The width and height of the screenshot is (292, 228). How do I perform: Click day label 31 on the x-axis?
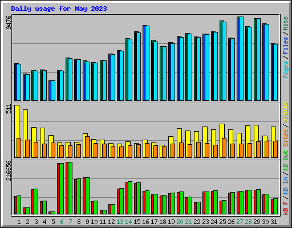point(274,222)
